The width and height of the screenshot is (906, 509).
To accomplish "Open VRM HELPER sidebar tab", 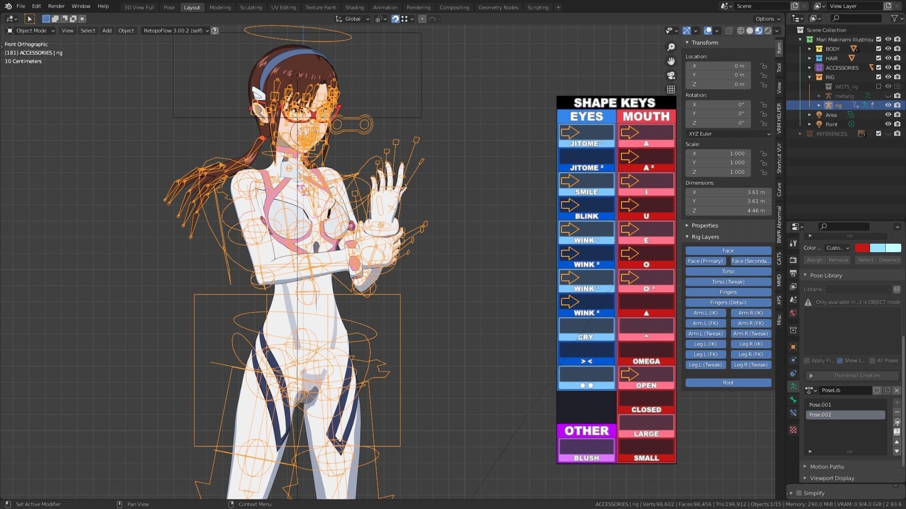I will [x=779, y=118].
